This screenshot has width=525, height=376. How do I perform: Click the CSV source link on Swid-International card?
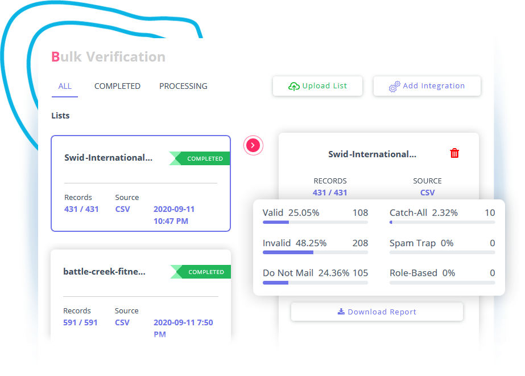pyautogui.click(x=122, y=209)
